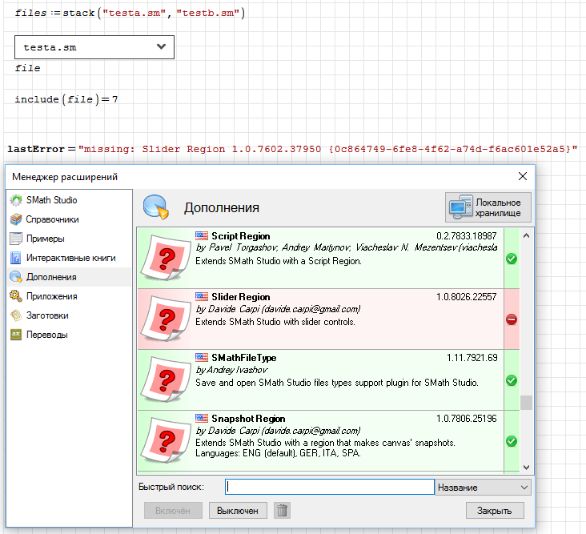Open the Справочники section
The width and height of the screenshot is (586, 534).
point(52,219)
